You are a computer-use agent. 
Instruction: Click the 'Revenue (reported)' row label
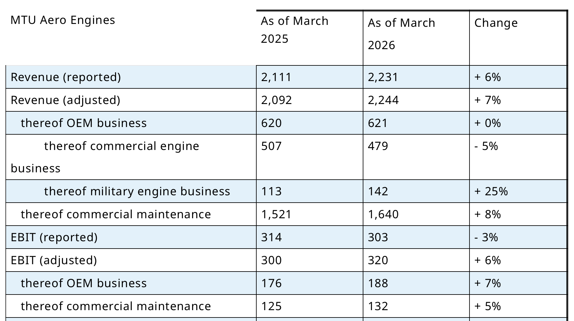coord(66,77)
